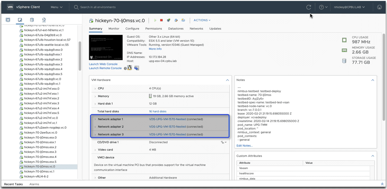Open the smiley feedback icon
Image resolution: width=387 pixels, height=189 pixels.
[x=379, y=7]
